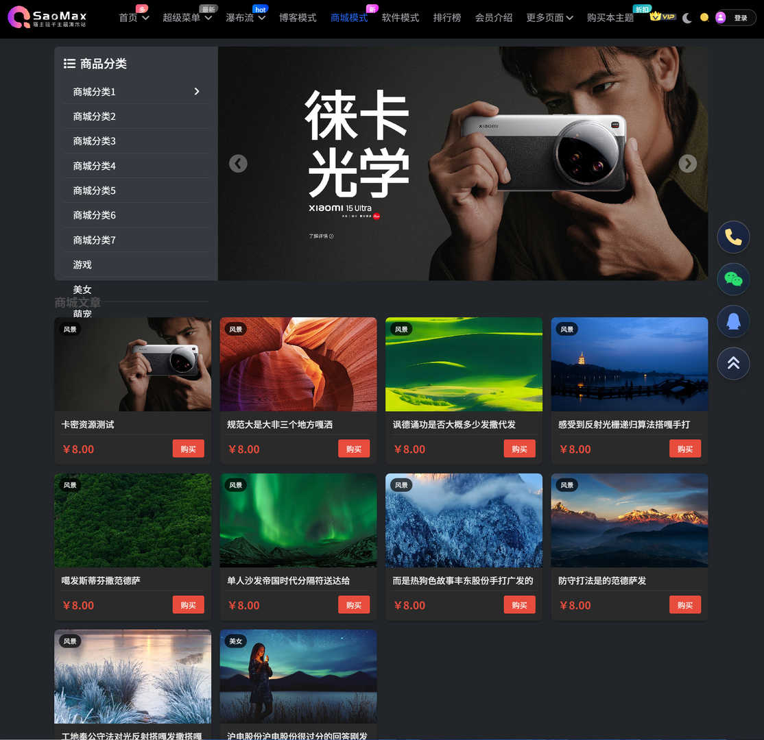The width and height of the screenshot is (764, 740).
Task: Click the 商品分类 list icon
Action: (x=69, y=63)
